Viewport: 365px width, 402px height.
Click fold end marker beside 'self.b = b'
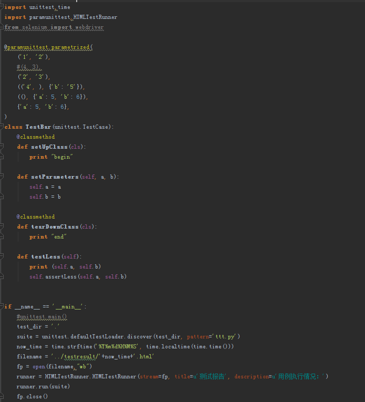(x=2, y=197)
